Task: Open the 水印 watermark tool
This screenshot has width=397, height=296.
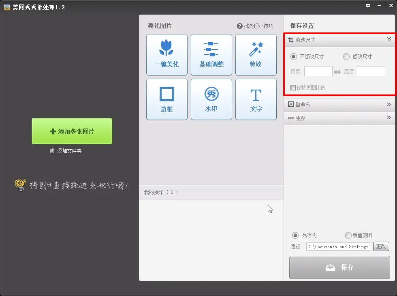Action: [211, 99]
